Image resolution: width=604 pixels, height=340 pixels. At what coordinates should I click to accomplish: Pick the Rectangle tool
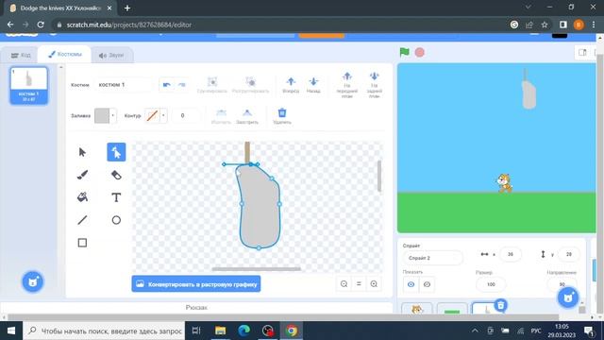coord(82,243)
